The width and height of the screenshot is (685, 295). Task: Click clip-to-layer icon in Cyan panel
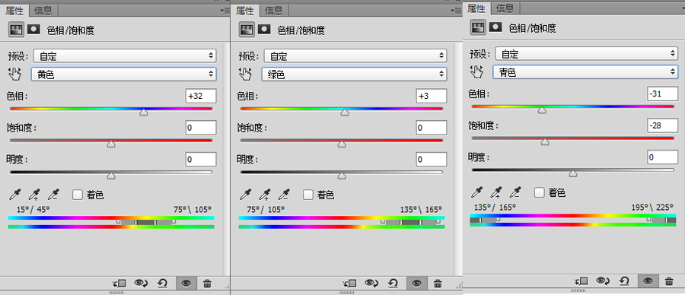click(x=581, y=281)
